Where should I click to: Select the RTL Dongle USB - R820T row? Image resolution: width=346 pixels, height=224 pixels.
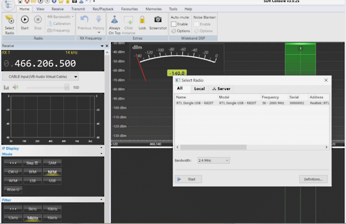pos(252,103)
